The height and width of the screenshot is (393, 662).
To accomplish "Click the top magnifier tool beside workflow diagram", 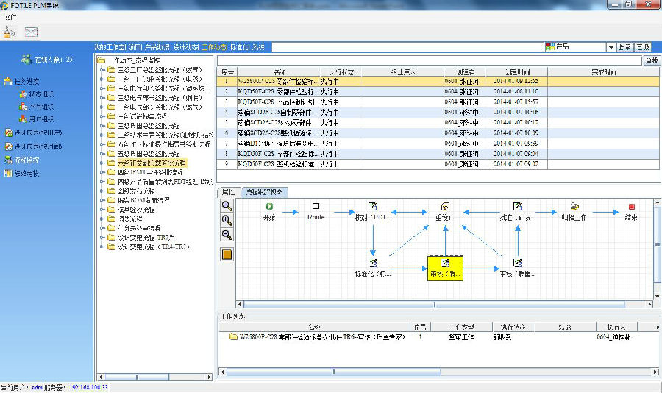I will click(227, 206).
